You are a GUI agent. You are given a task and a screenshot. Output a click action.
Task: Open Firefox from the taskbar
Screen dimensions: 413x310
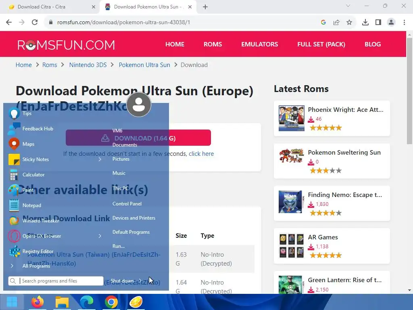click(38, 302)
